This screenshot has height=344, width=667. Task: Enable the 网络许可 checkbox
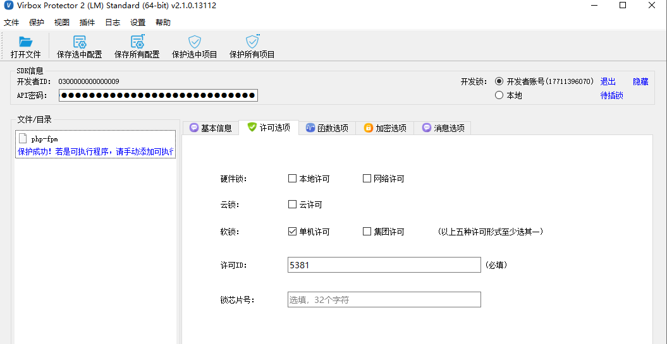[367, 179]
